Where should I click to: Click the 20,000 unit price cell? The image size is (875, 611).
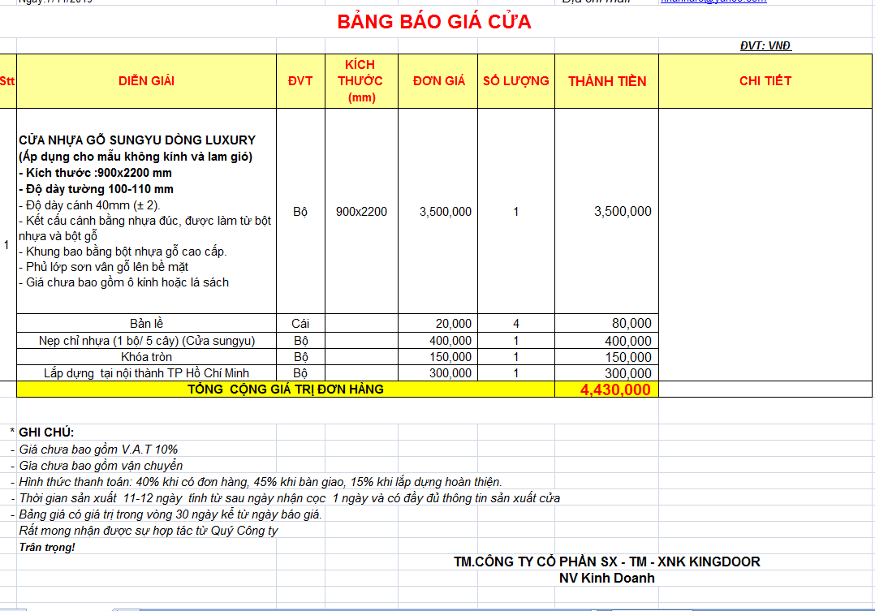pyautogui.click(x=438, y=323)
